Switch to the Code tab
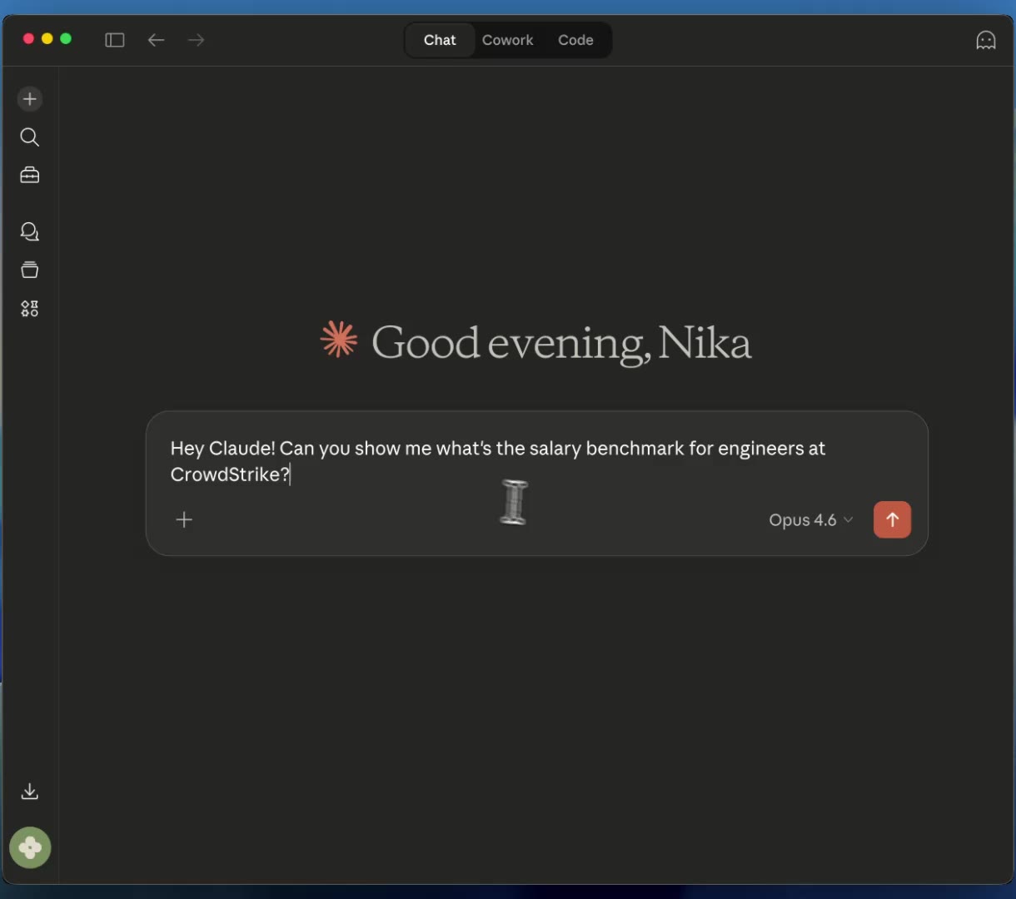The height and width of the screenshot is (899, 1016). 575,40
